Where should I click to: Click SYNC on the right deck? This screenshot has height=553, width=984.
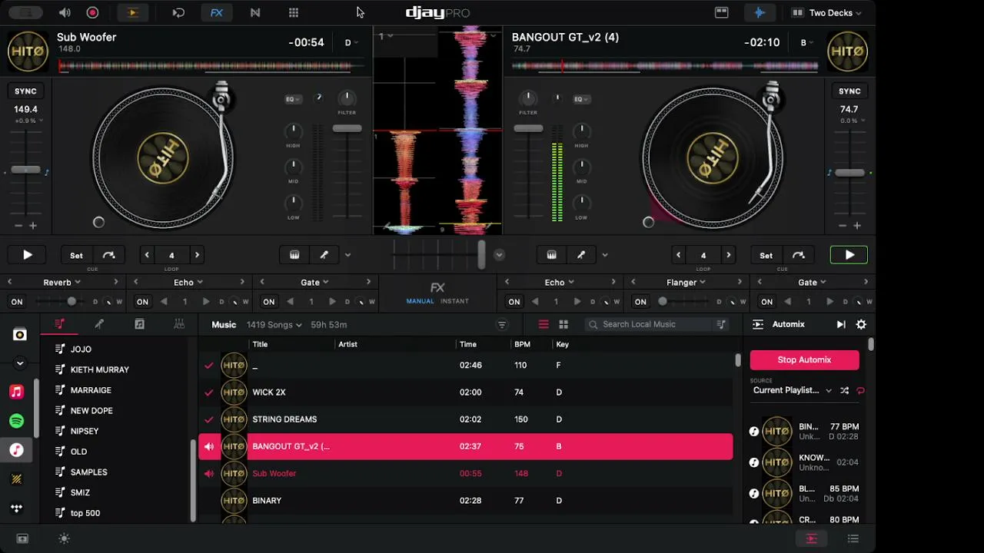[x=849, y=91]
